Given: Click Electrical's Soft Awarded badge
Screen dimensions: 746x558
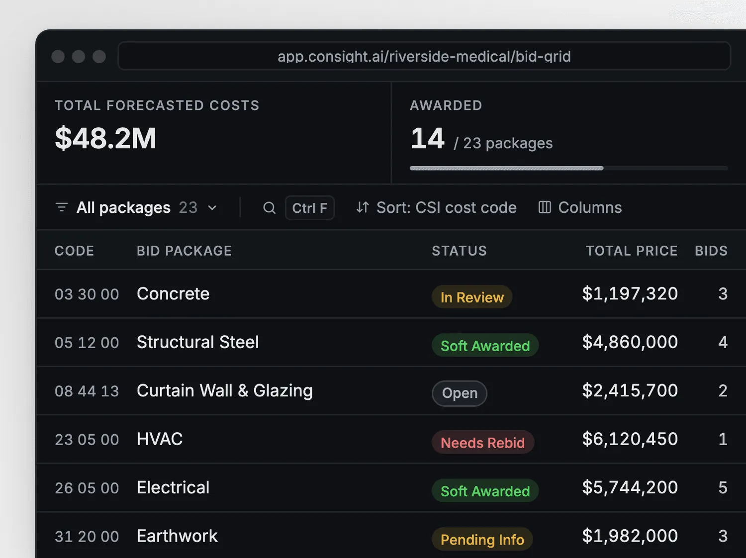Looking at the screenshot, I should tap(485, 490).
